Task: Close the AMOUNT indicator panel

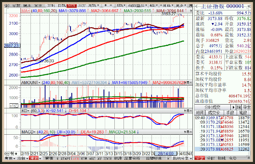Action: point(191,83)
